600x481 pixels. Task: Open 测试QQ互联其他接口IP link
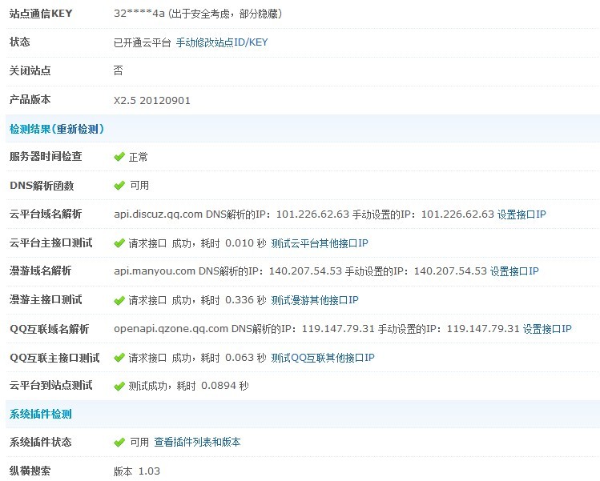(x=323, y=358)
